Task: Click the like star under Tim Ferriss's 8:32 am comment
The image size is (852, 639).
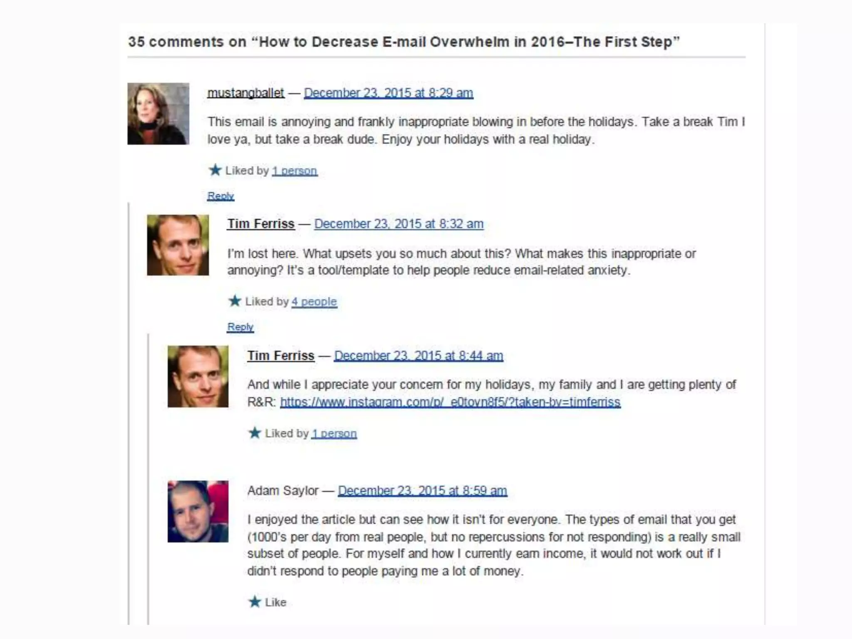Action: tap(235, 301)
